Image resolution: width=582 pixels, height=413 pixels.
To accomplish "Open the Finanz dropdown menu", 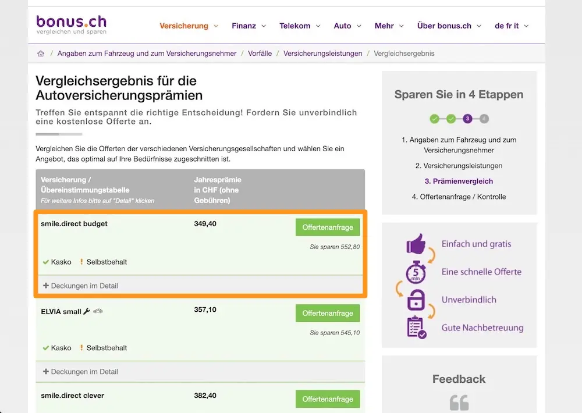I will (249, 26).
